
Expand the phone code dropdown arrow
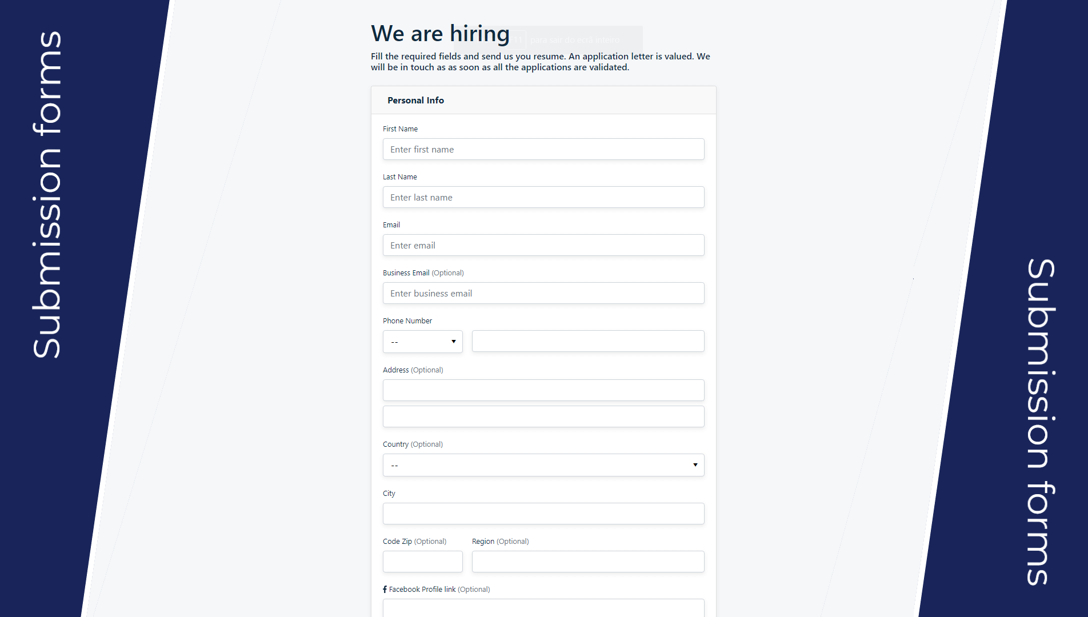[x=454, y=341]
